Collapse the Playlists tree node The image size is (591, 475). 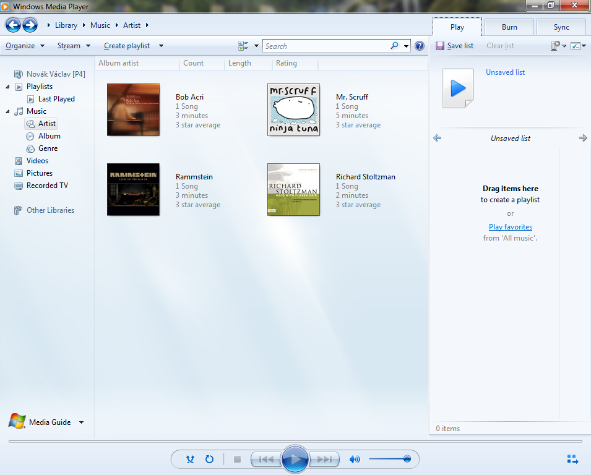pyautogui.click(x=7, y=87)
